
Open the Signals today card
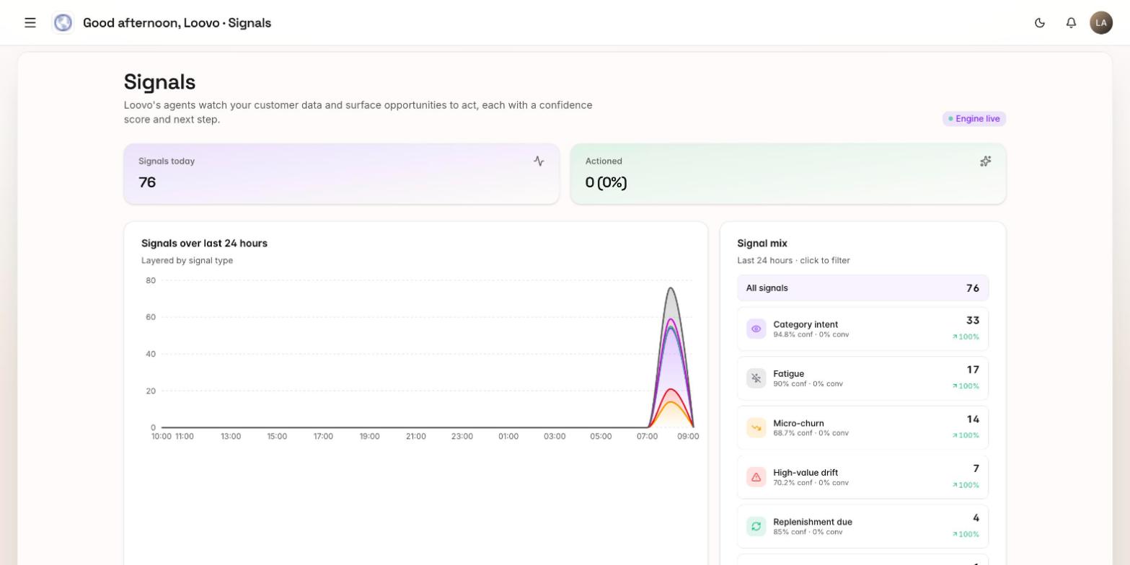coord(341,174)
